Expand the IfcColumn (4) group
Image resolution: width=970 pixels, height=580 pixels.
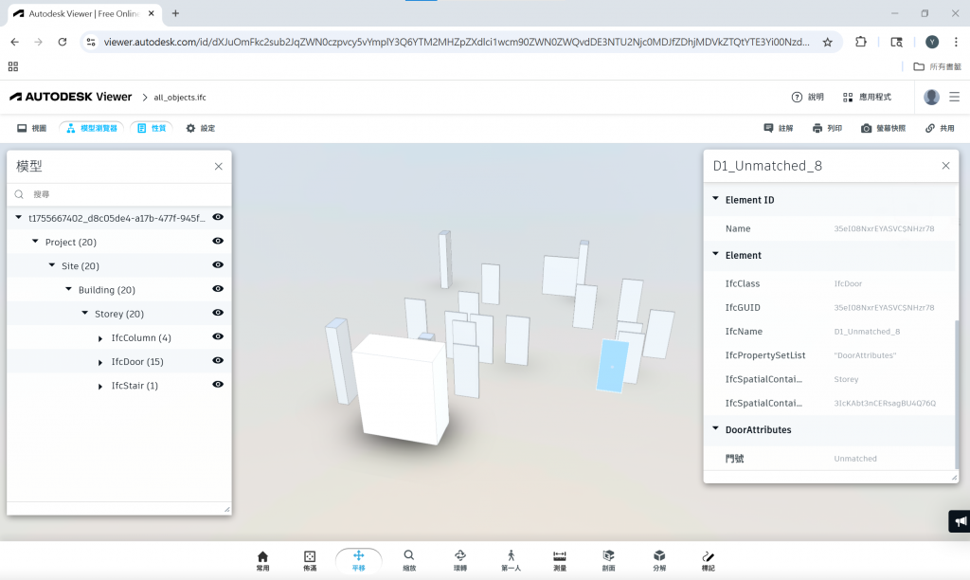[100, 338]
